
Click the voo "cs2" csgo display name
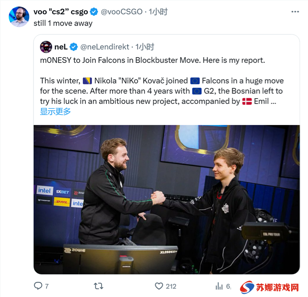61,12
